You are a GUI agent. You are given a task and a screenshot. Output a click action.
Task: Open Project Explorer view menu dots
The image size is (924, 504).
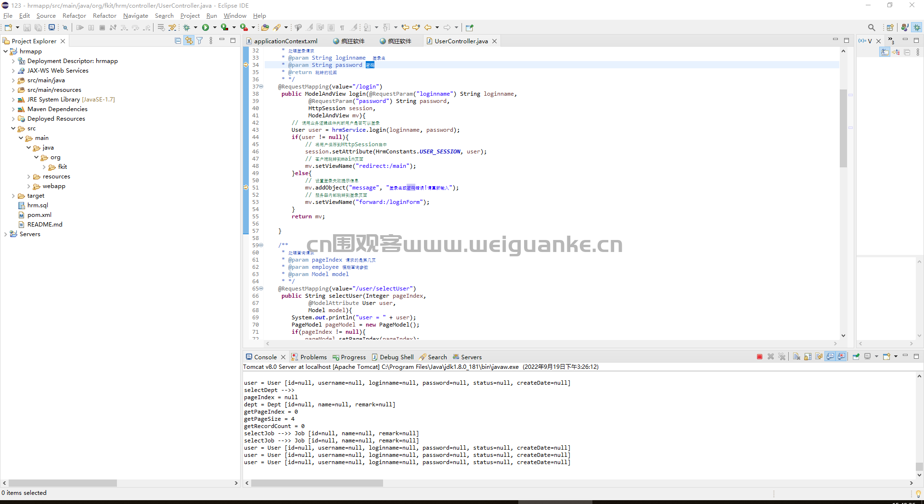(x=211, y=41)
